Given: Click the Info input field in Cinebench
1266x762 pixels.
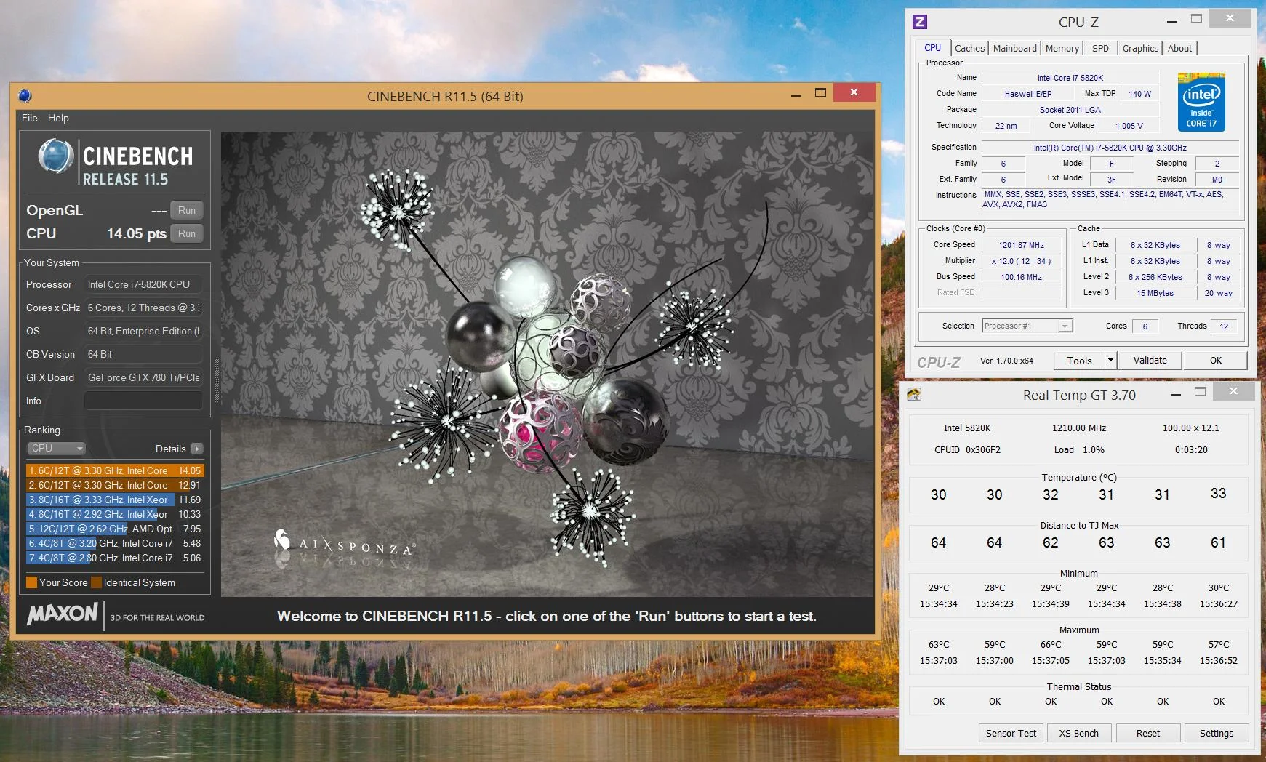Looking at the screenshot, I should [143, 401].
